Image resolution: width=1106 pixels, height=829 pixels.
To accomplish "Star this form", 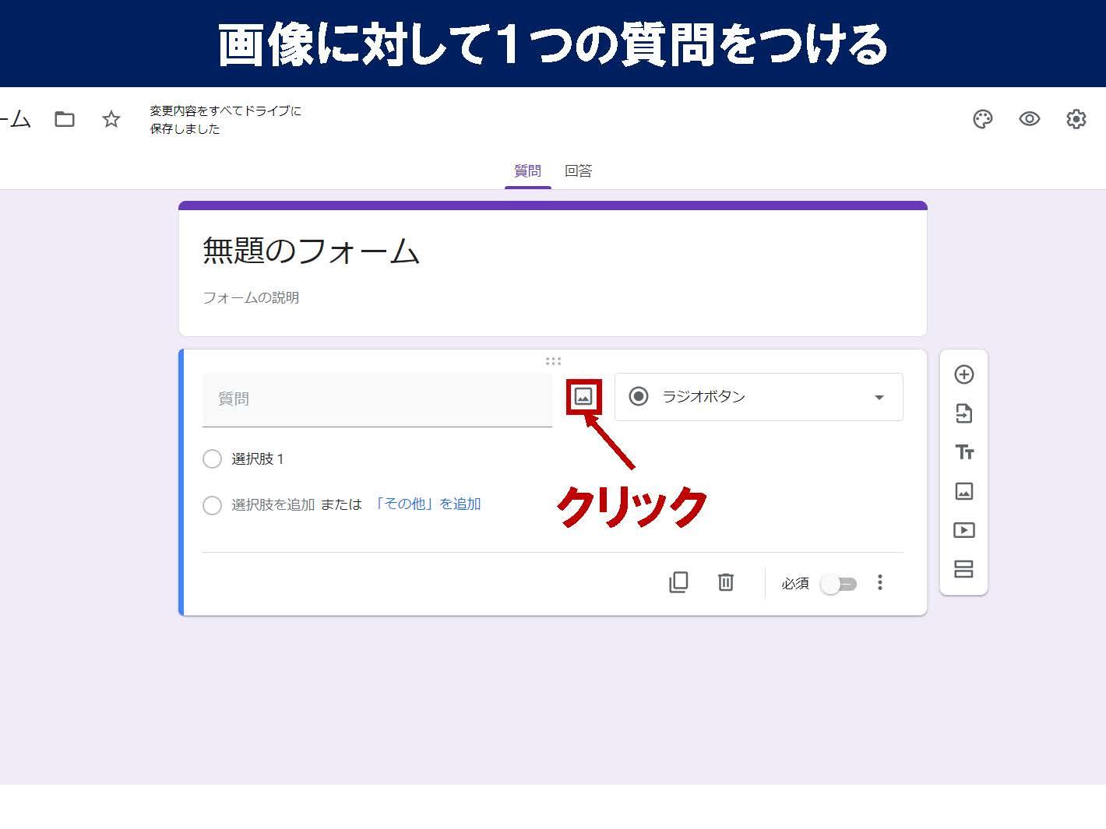I will point(111,119).
